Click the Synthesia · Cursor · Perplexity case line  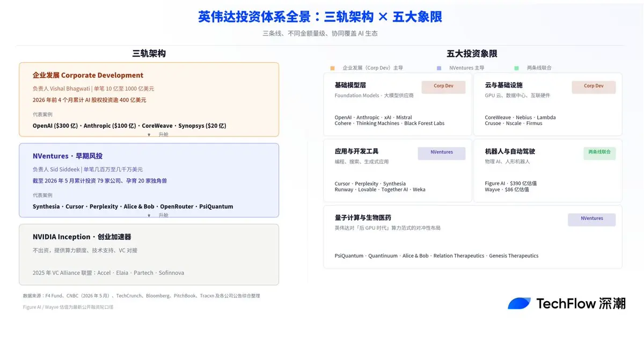(133, 207)
